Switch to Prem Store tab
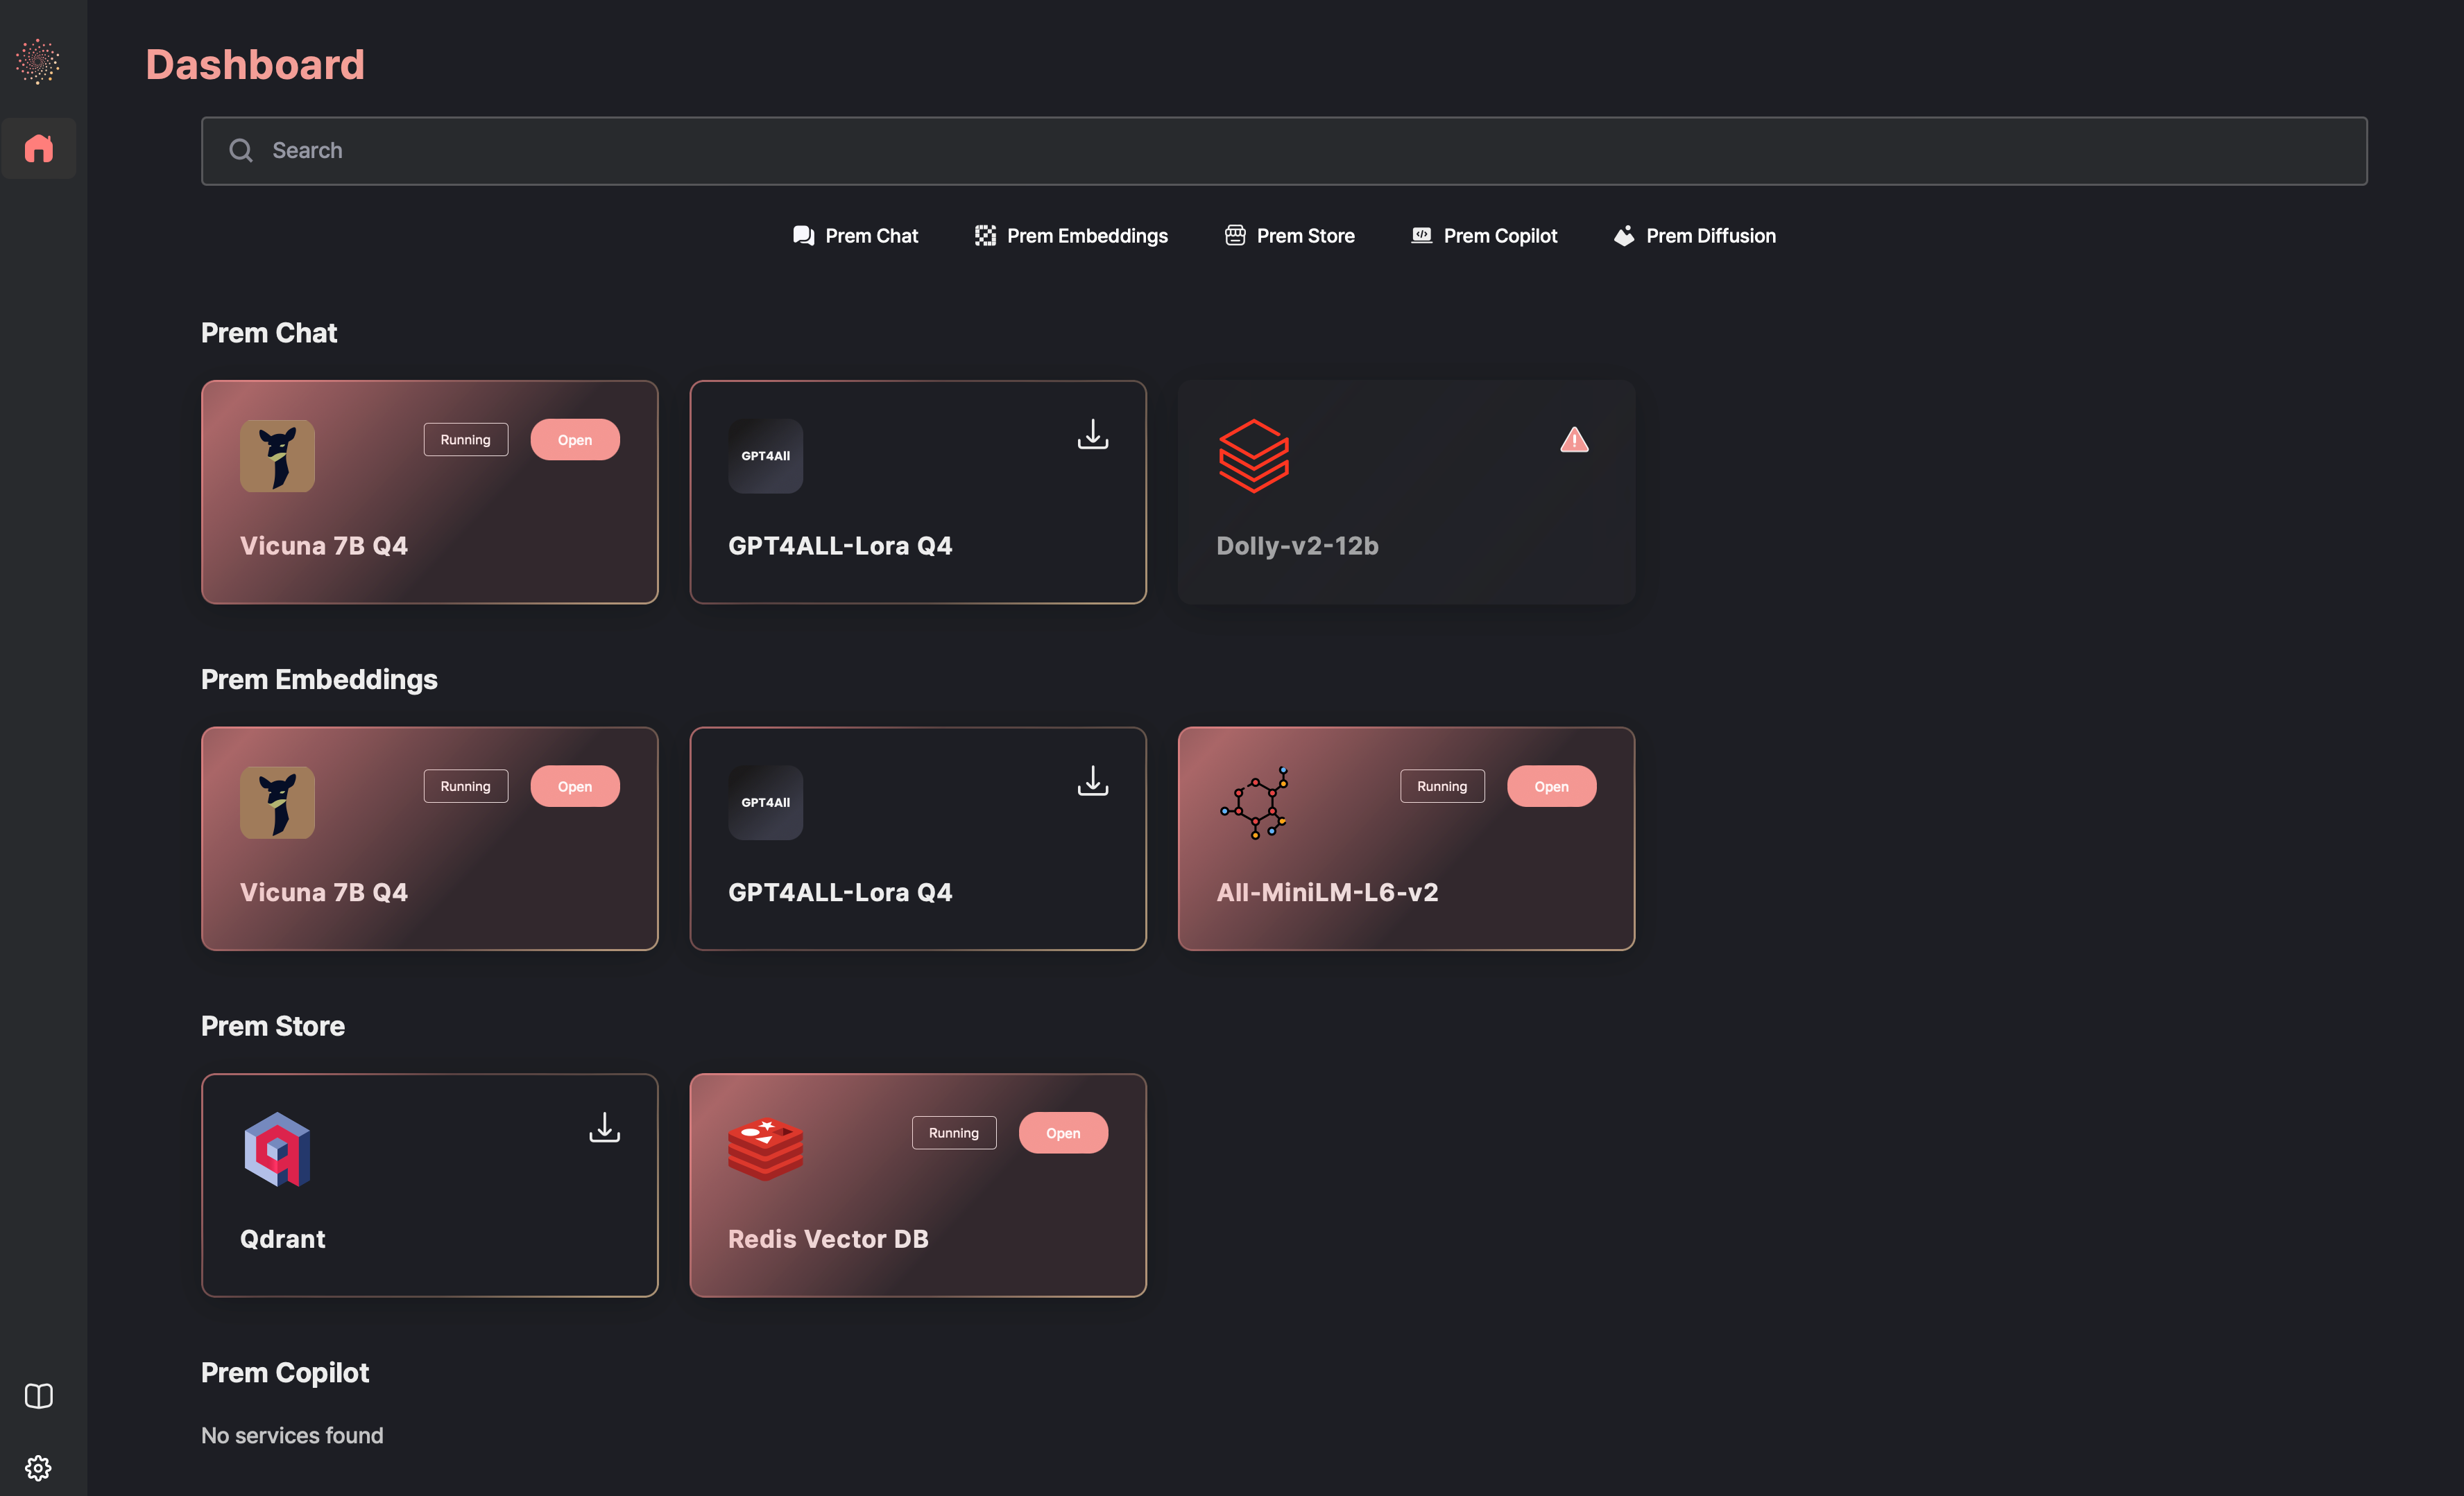The image size is (2464, 1496). [1289, 236]
